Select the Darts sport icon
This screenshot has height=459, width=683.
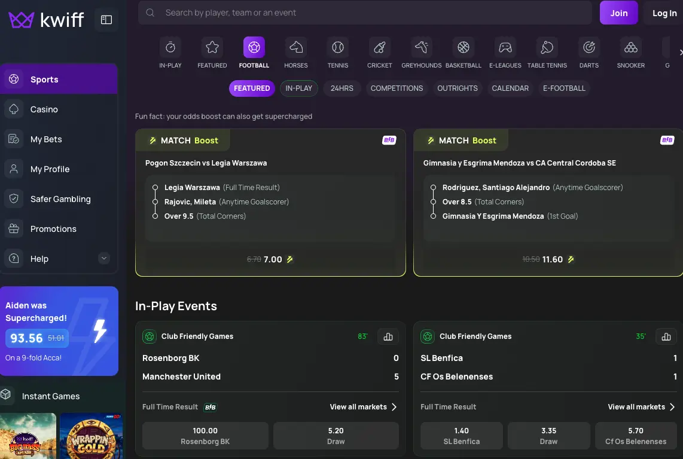click(589, 47)
